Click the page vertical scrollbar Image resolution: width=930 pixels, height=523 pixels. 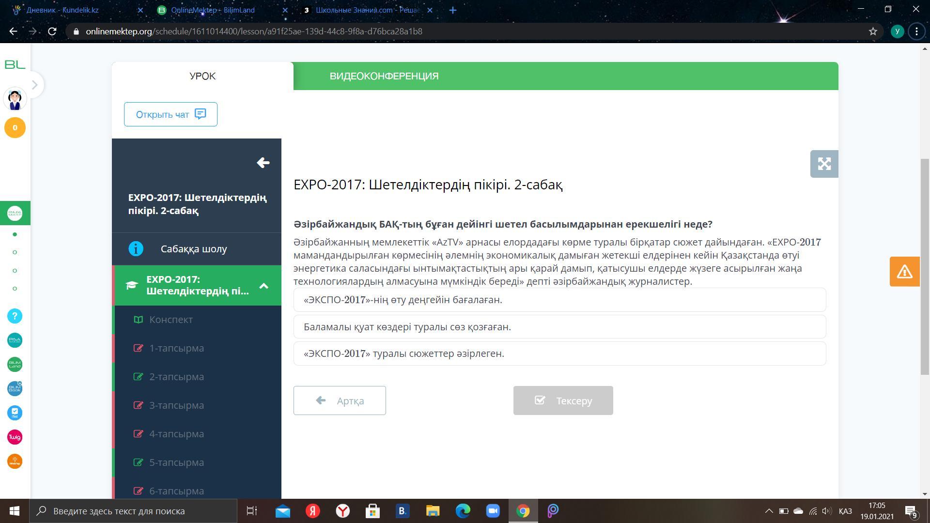pyautogui.click(x=925, y=266)
